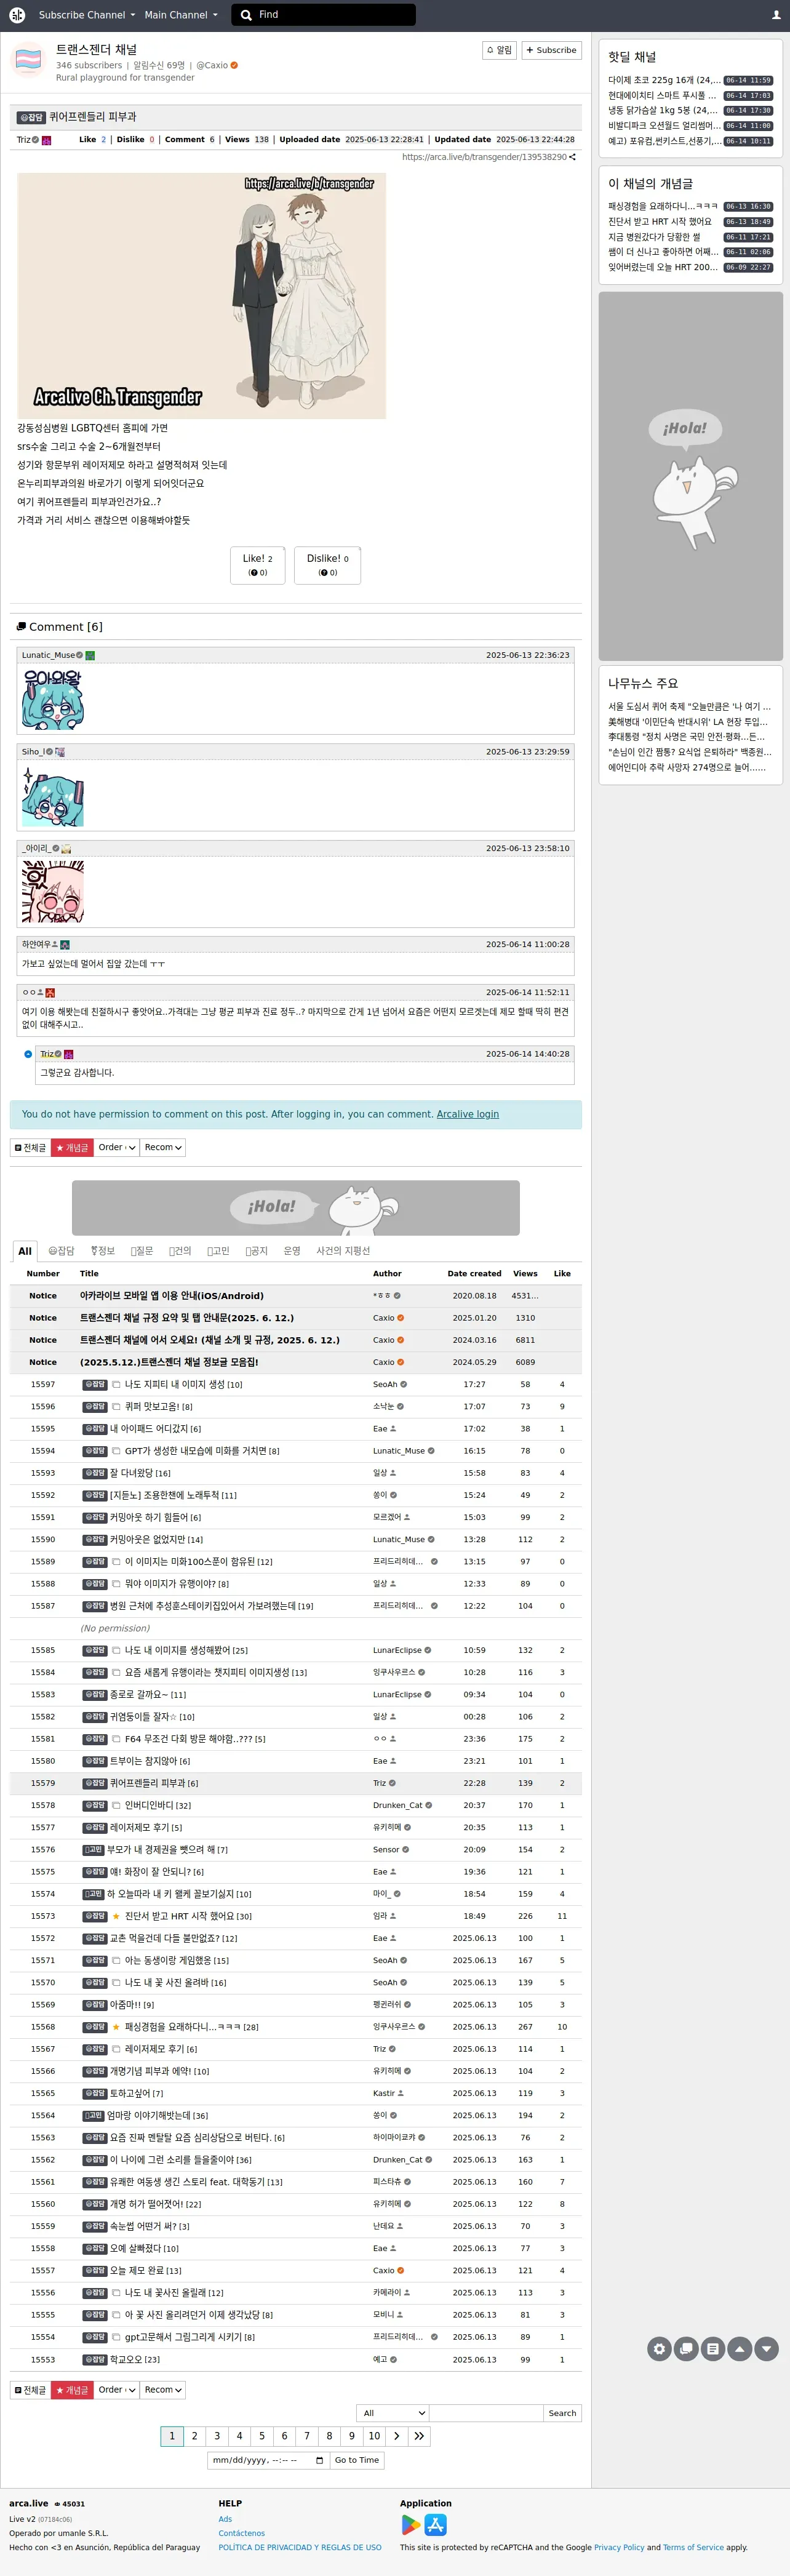This screenshot has width=790, height=2576.
Task: Toggle lower 전체글 filter
Action: [x=30, y=2390]
